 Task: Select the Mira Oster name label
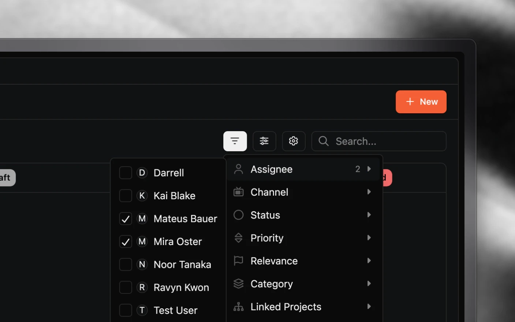coord(178,241)
